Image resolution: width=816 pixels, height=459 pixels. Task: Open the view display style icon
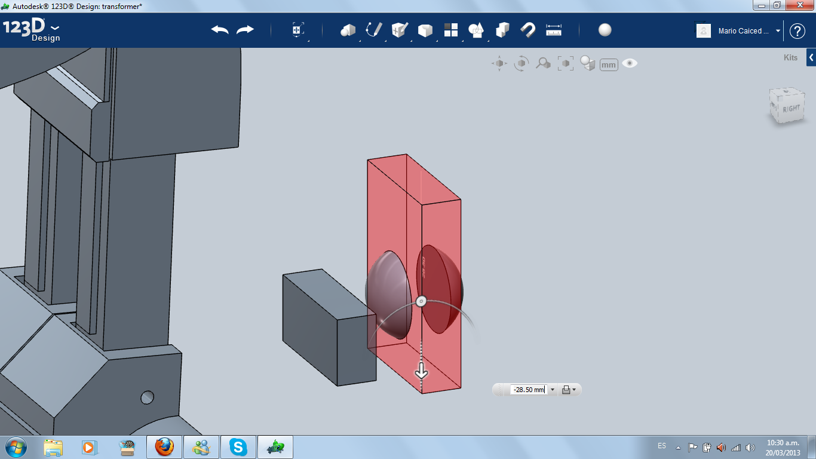click(x=588, y=63)
